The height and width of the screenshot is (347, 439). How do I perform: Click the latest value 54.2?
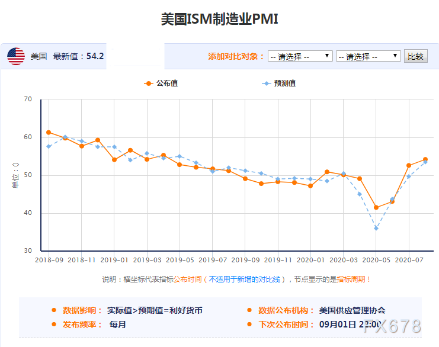click(x=95, y=56)
